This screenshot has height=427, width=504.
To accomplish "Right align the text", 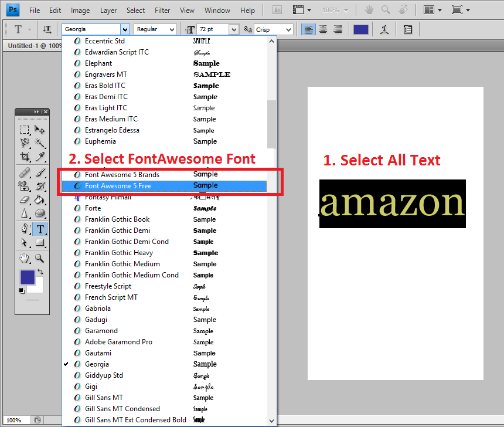I will point(338,29).
